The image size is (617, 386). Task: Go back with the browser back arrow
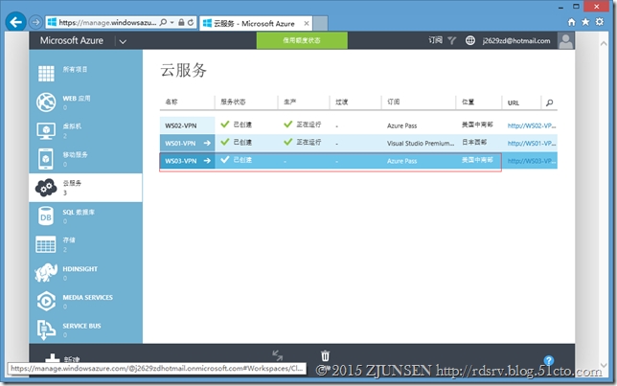tap(15, 22)
